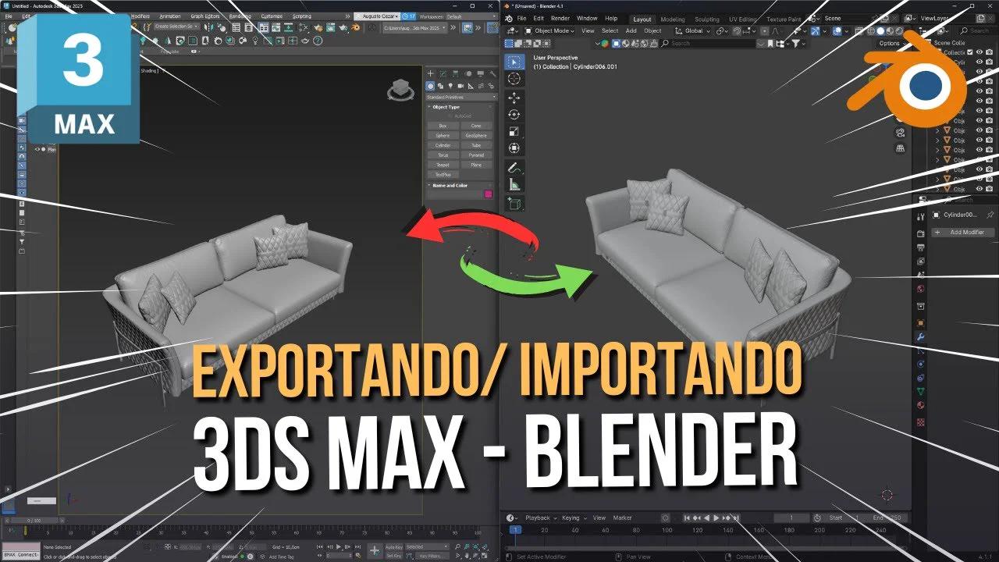Screen dimensions: 999x562
Task: Open the Object Mode dropdown in Blender
Action: [x=550, y=30]
